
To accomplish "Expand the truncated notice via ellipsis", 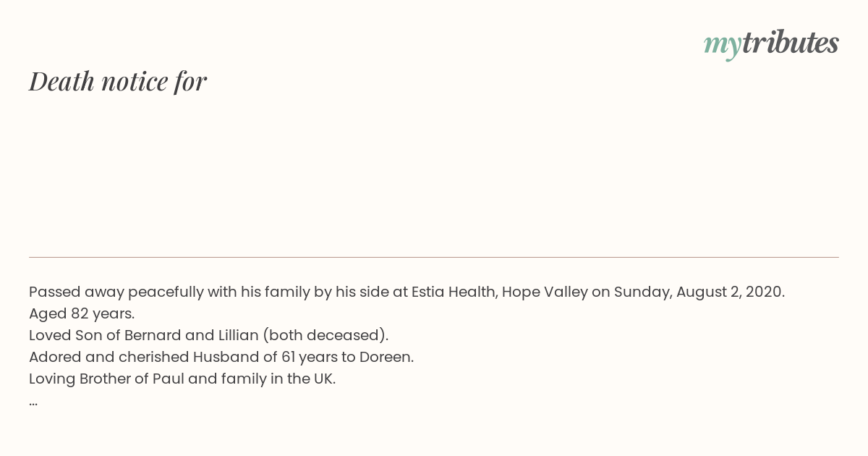I will point(33,402).
